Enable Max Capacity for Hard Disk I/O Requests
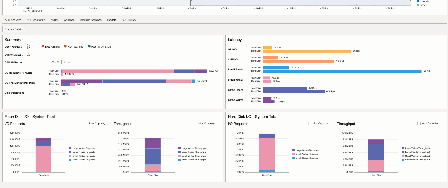448x188 pixels. coord(310,124)
